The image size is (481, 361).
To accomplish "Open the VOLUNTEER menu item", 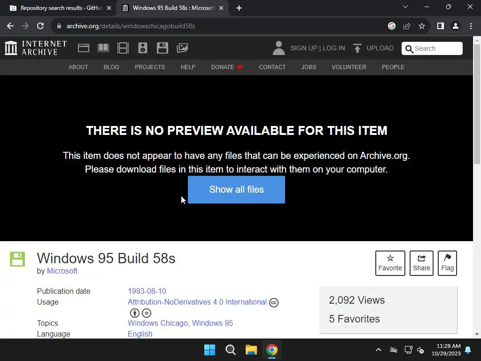I will pyautogui.click(x=349, y=67).
